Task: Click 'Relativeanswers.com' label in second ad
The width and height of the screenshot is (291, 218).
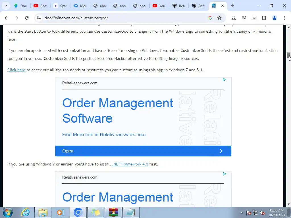Action: coord(80,177)
